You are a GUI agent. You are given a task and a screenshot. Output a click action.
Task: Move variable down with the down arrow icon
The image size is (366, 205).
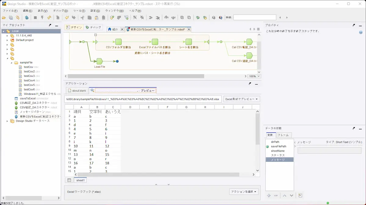[292, 195]
